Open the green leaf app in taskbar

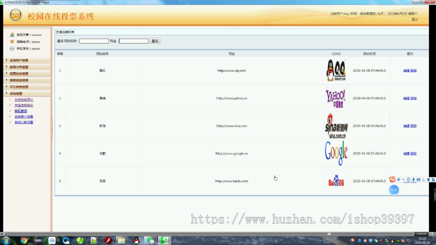click(x=80, y=241)
